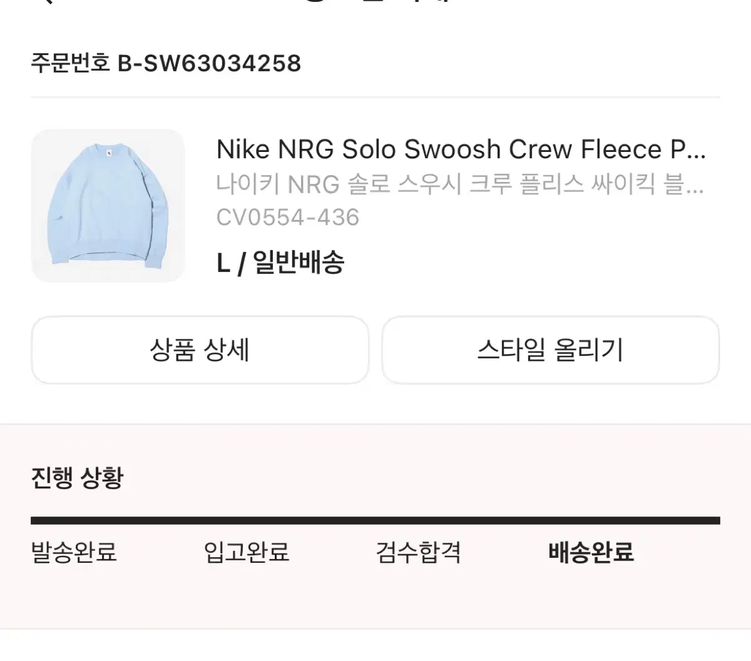
Task: Tap the 스타일 올리기 button
Action: [x=549, y=350]
